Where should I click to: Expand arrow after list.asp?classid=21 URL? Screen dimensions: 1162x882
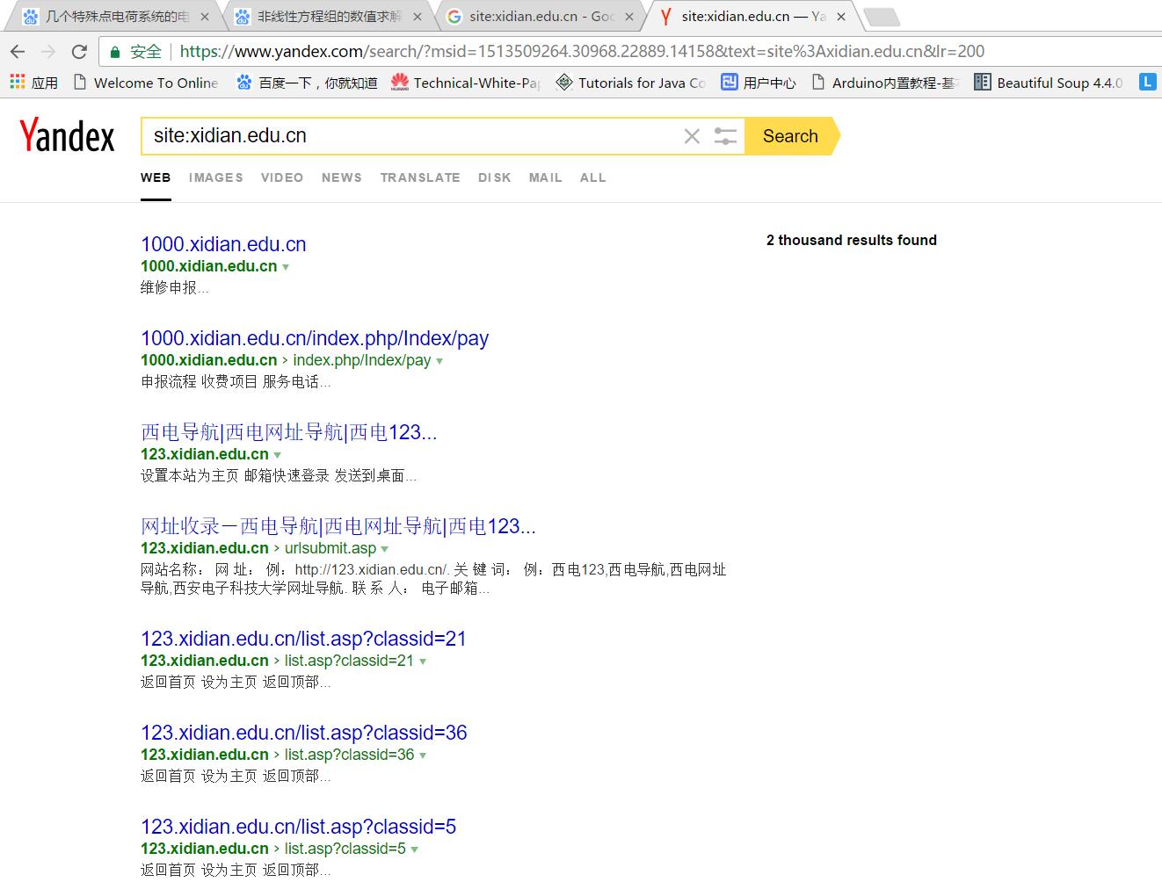click(423, 661)
